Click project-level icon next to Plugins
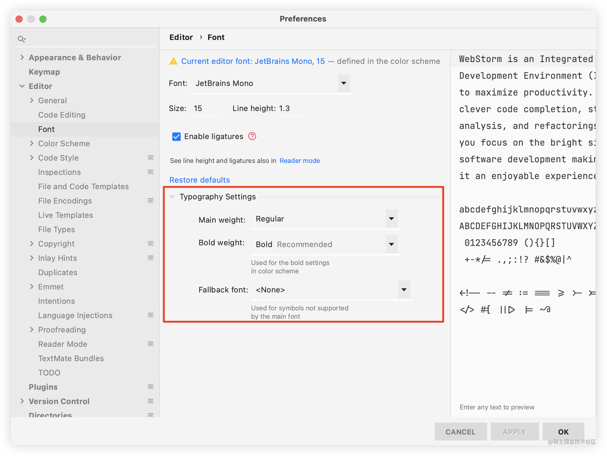This screenshot has height=456, width=607. [x=151, y=387]
